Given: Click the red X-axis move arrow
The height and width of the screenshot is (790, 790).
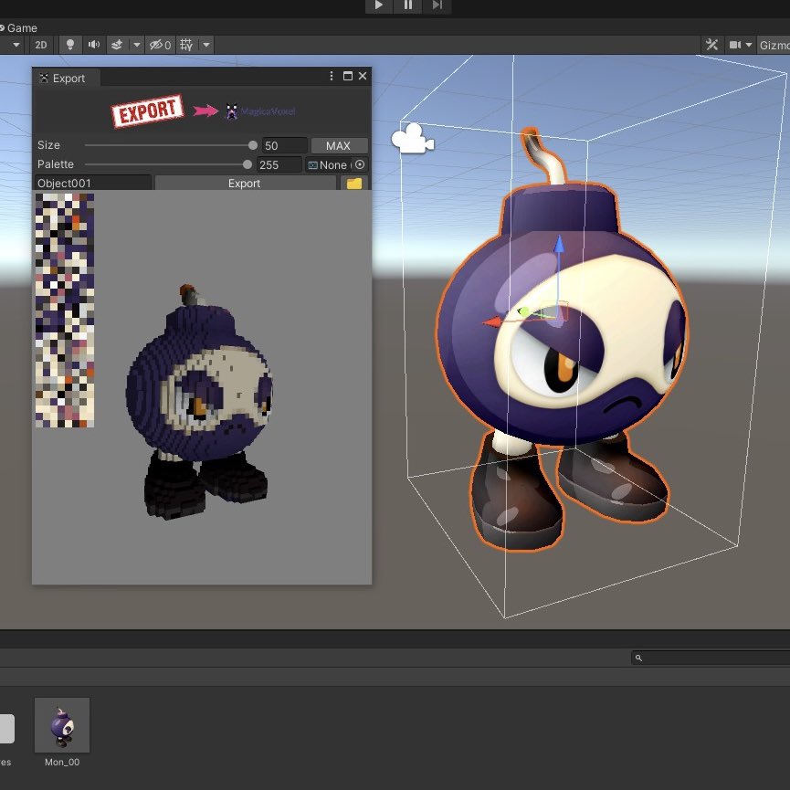Looking at the screenshot, I should pos(494,321).
